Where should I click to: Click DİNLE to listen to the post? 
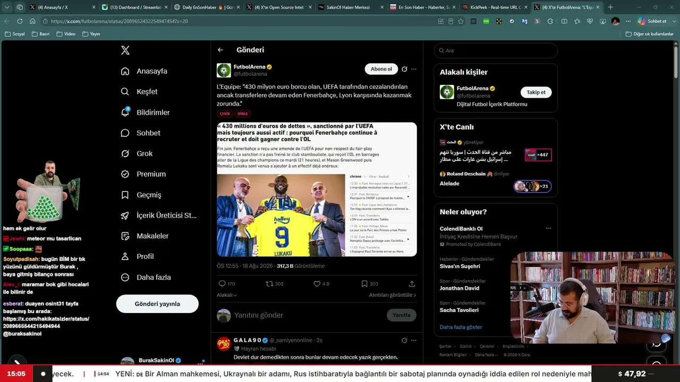(242, 114)
